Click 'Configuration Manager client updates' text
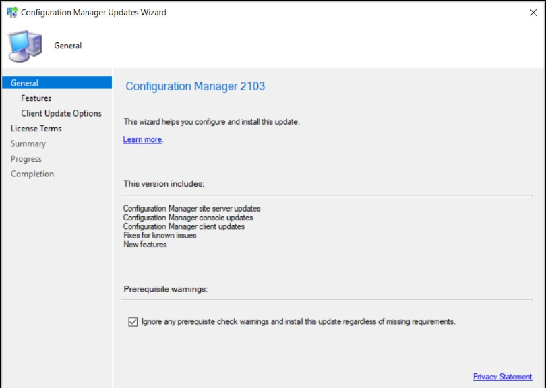546x388 pixels. coord(184,226)
